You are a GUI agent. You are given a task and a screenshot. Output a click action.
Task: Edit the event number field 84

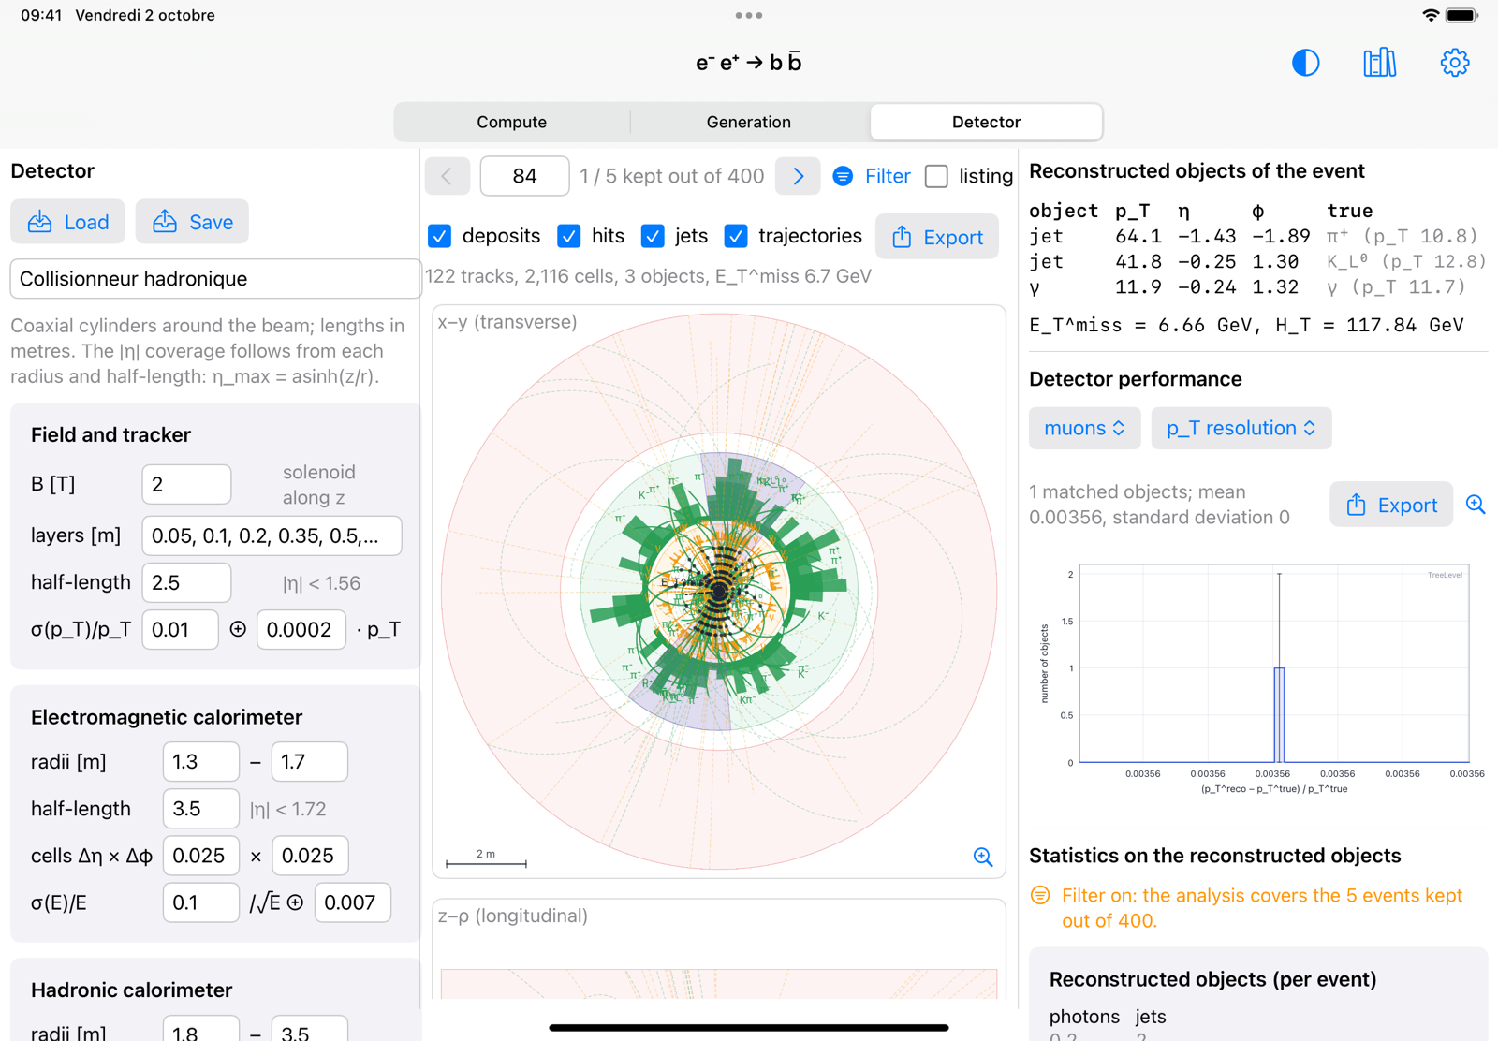pos(524,176)
